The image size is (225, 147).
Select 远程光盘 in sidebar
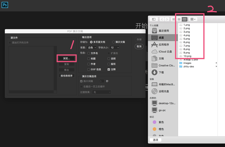[163, 91]
